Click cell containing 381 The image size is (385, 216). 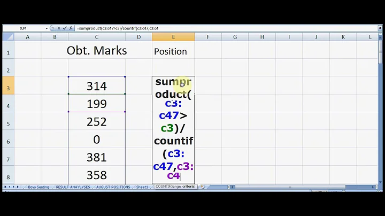pyautogui.click(x=97, y=157)
